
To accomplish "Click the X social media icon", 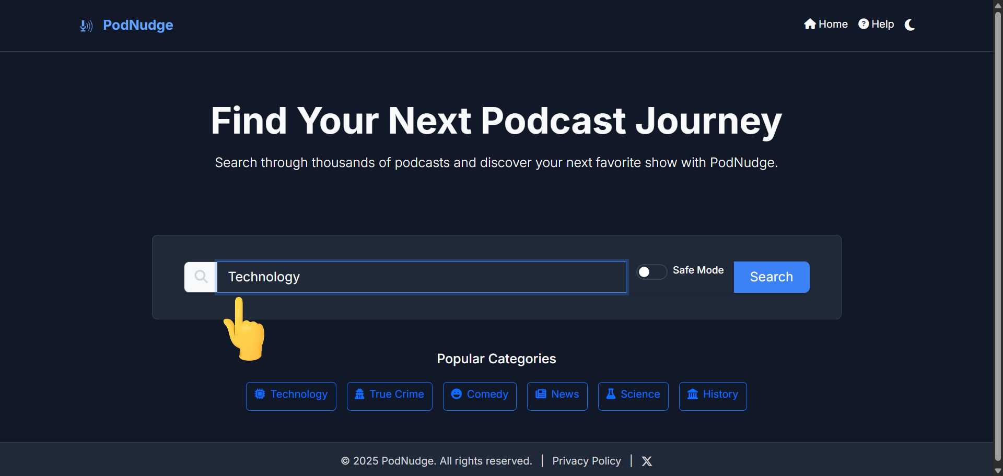I will click(647, 461).
